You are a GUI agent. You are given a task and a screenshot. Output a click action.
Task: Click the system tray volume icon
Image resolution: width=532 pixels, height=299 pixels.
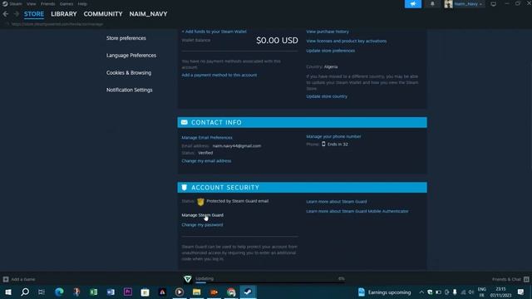click(471, 292)
